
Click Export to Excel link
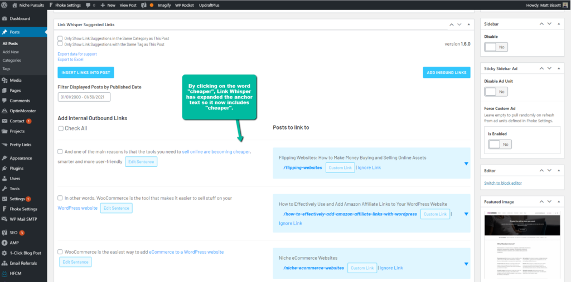70,60
